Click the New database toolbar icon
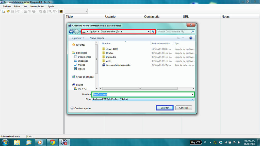This screenshot has height=146, width=260. [x=4, y=11]
